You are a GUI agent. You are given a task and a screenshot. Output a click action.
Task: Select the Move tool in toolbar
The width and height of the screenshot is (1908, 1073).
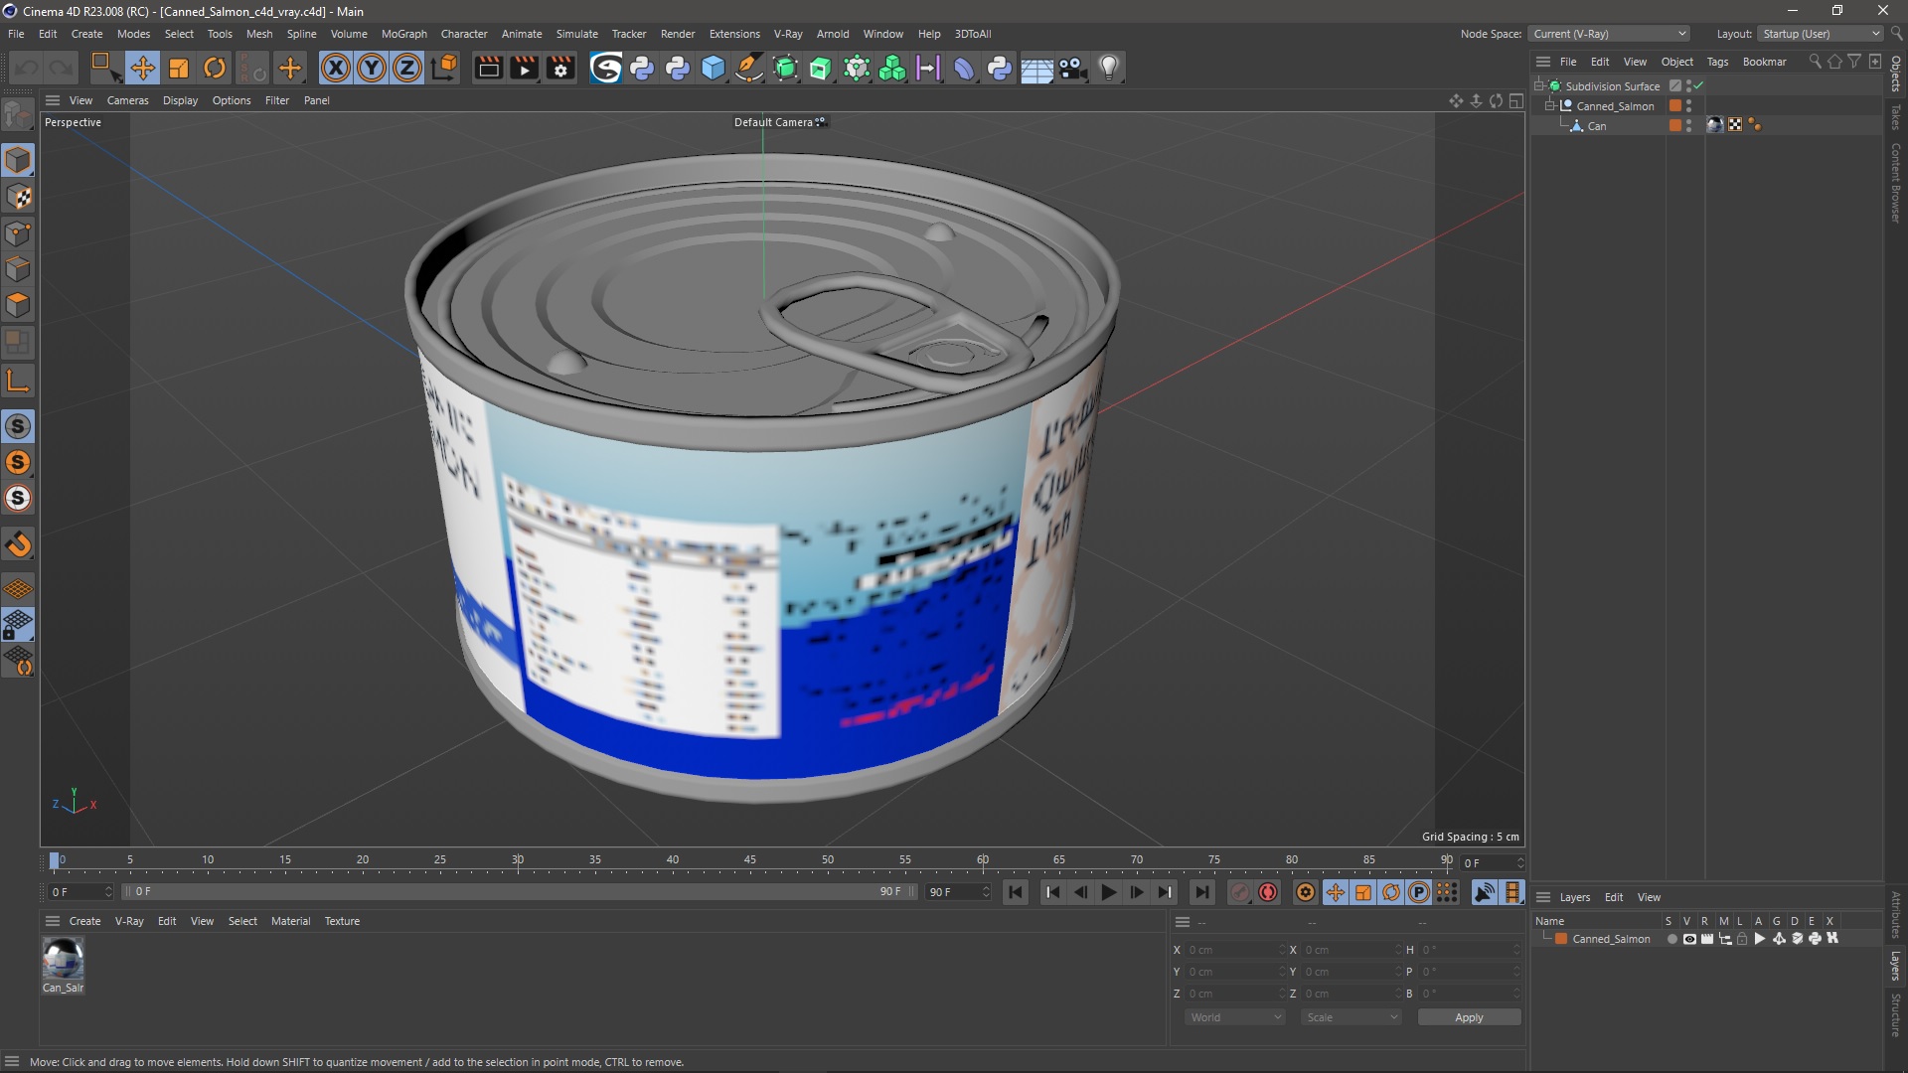(x=141, y=67)
